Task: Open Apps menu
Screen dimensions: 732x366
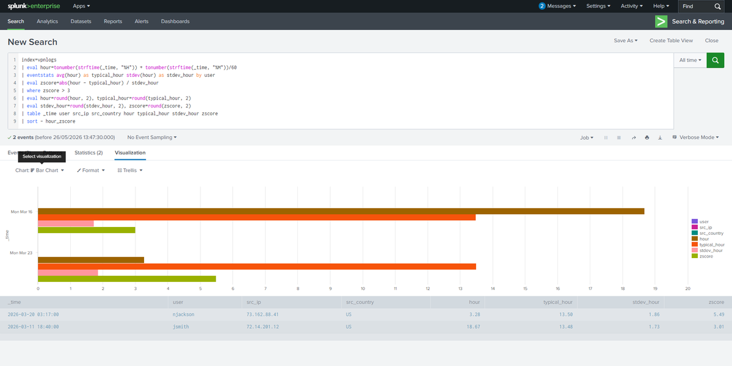Action: coord(81,6)
